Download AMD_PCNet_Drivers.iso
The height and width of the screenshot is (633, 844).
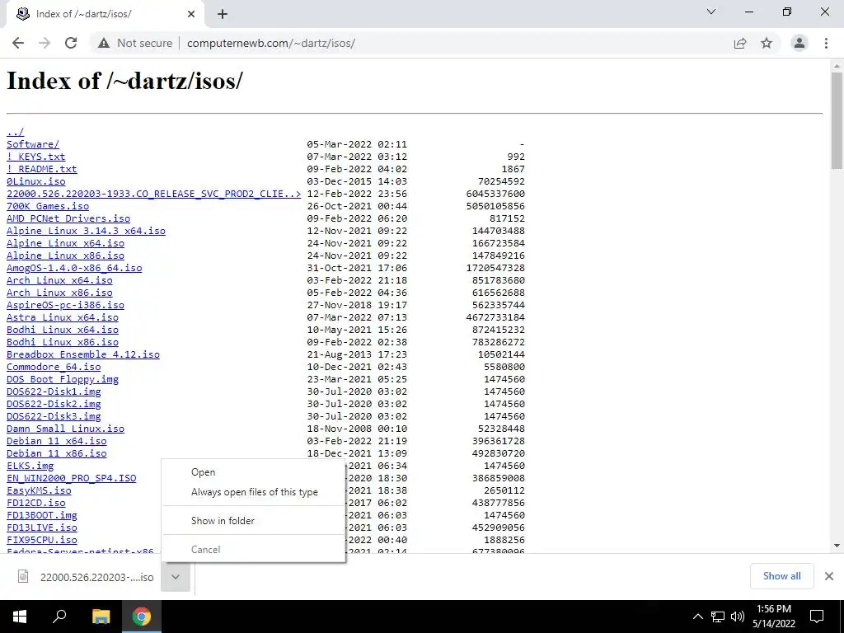tap(68, 218)
